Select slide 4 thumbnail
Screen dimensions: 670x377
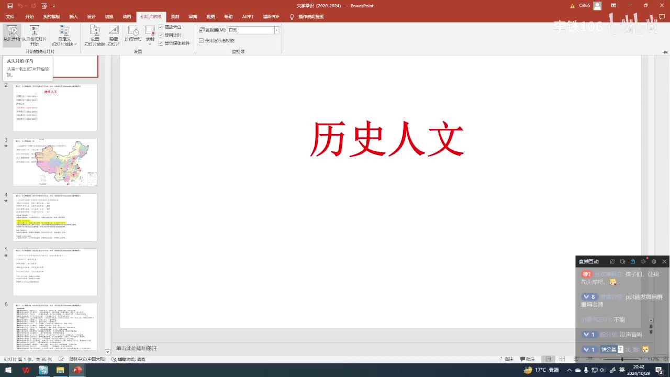coord(55,217)
